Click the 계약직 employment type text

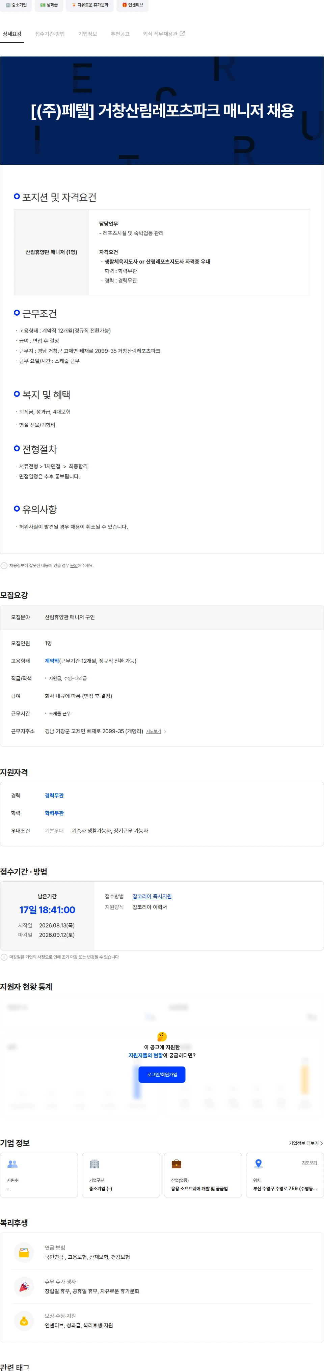point(52,661)
